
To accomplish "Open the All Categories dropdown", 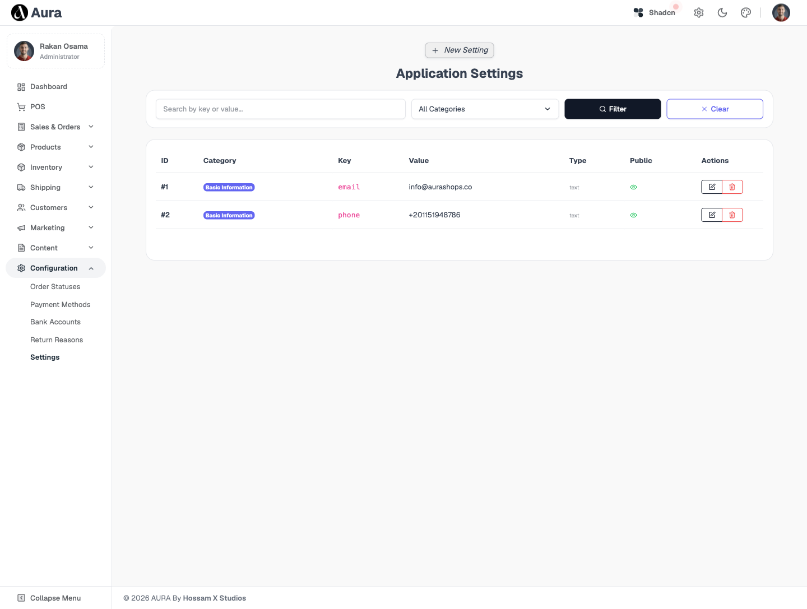I will (x=485, y=109).
